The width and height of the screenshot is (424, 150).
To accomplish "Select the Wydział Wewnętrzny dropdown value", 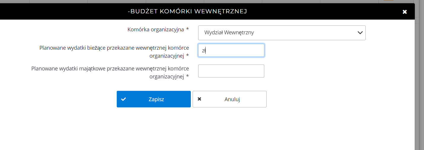I will point(229,33).
